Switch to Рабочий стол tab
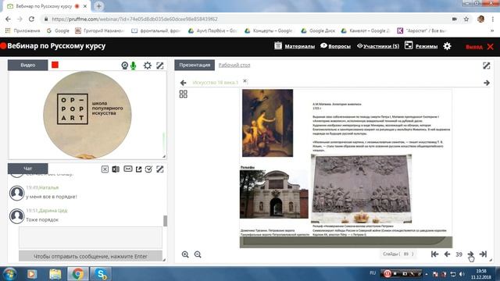The height and width of the screenshot is (281, 500). pos(234,65)
